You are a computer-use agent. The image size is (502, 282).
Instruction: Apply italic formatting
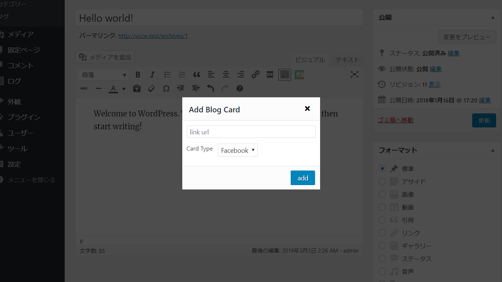[153, 75]
